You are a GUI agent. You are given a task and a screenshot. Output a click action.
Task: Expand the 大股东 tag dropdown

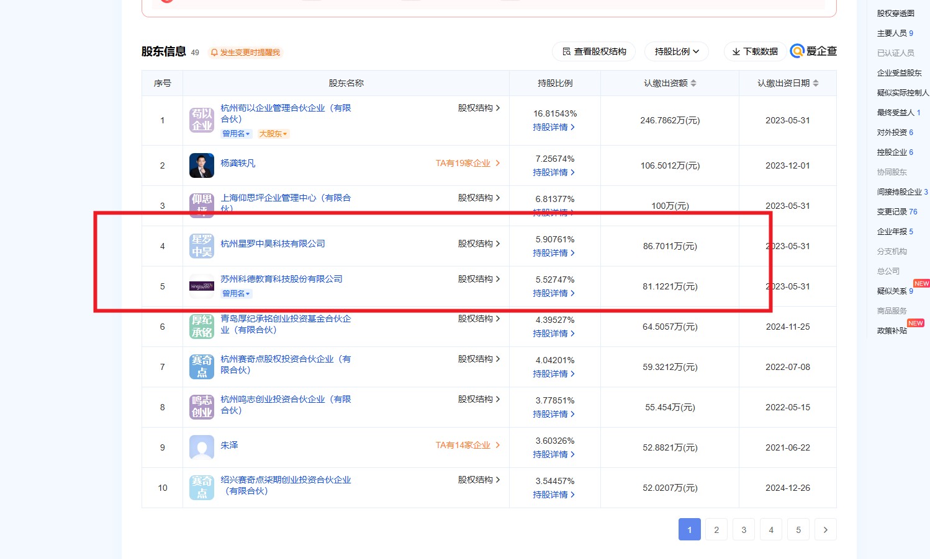[273, 134]
